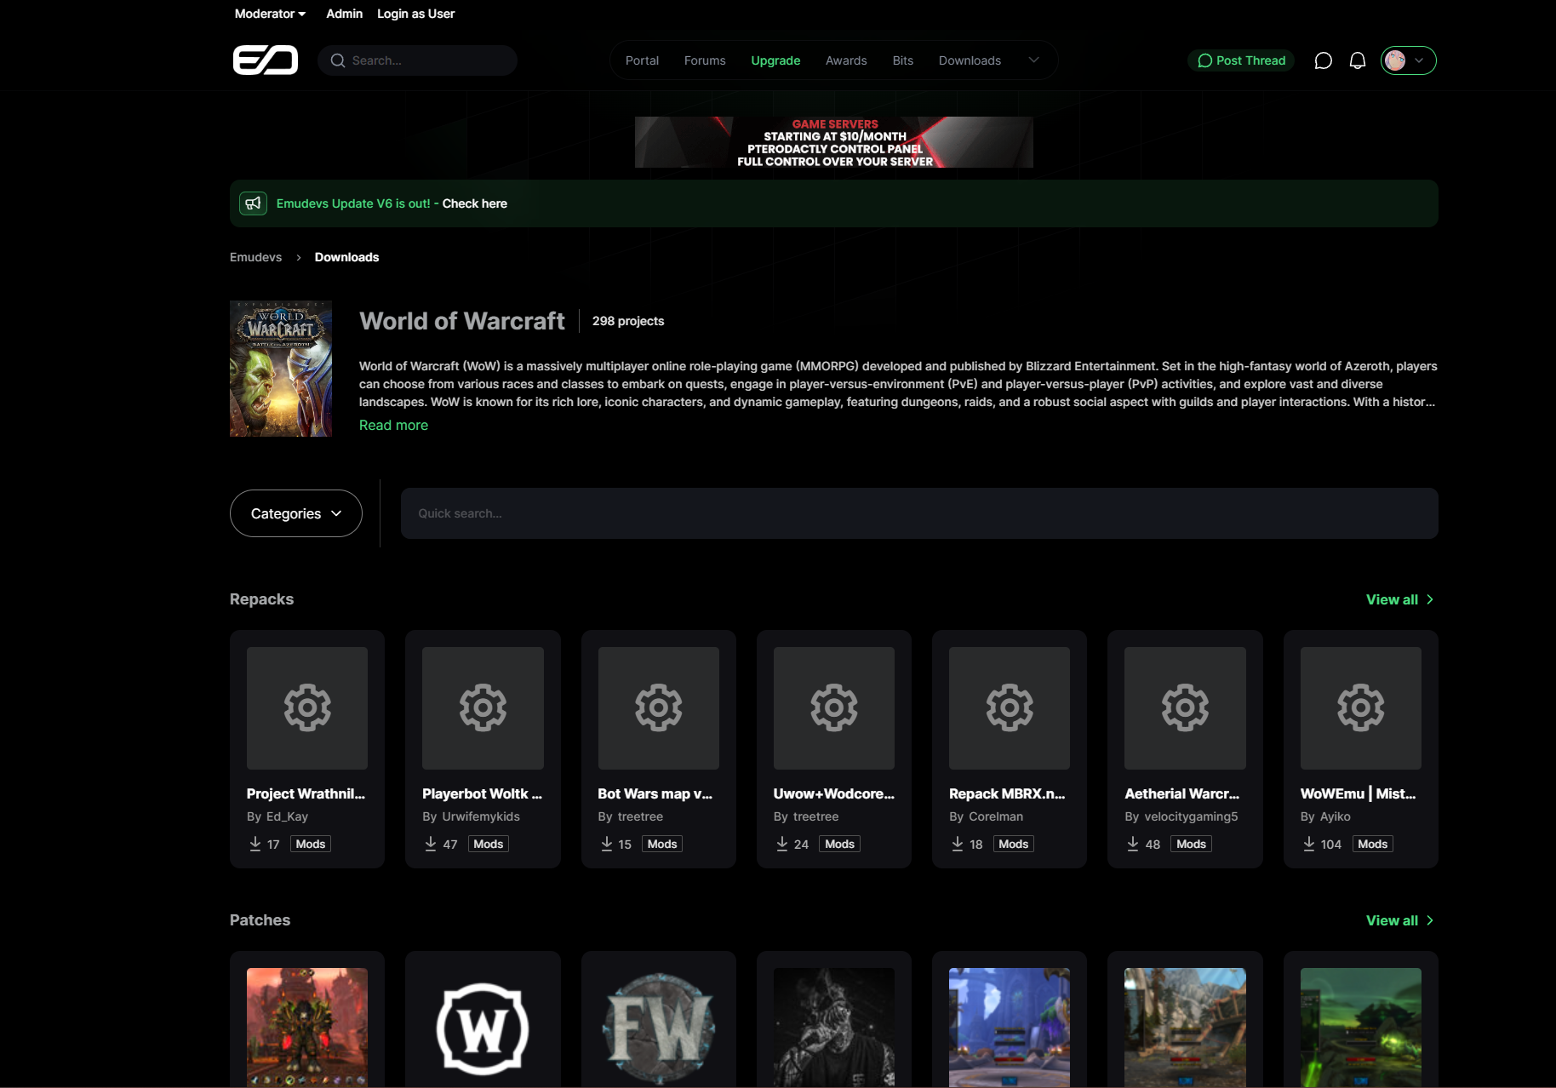Image resolution: width=1556 pixels, height=1088 pixels.
Task: Click the Emudevs logo icon
Action: [x=265, y=60]
